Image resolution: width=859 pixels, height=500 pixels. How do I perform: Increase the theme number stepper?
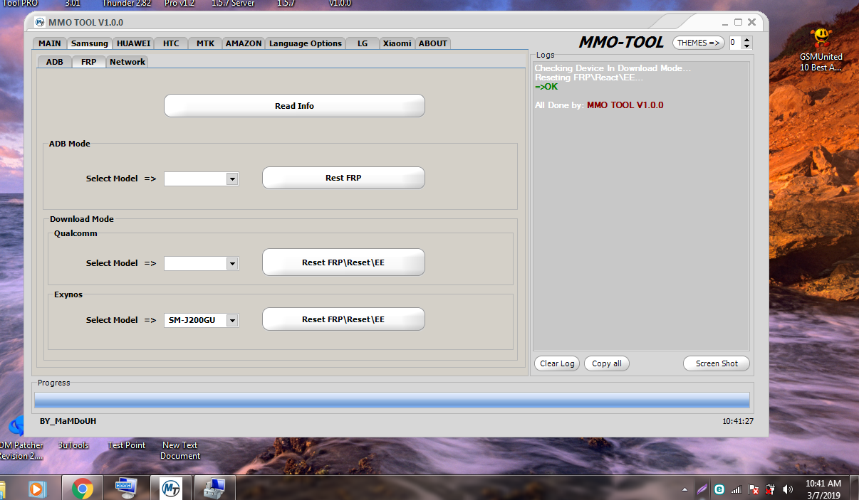746,39
